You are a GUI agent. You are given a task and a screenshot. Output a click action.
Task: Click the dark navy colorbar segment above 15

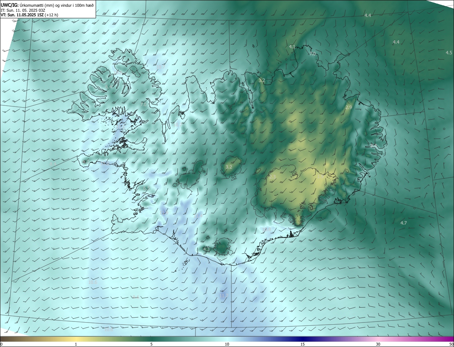[303, 339]
